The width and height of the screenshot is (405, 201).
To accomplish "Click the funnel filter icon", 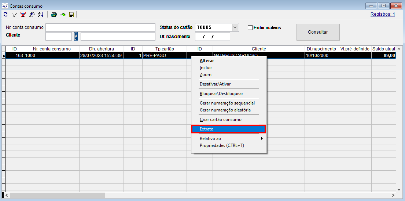I will 14,15.
